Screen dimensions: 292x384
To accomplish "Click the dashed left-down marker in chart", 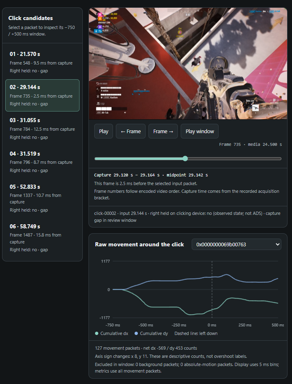I will coord(212,290).
